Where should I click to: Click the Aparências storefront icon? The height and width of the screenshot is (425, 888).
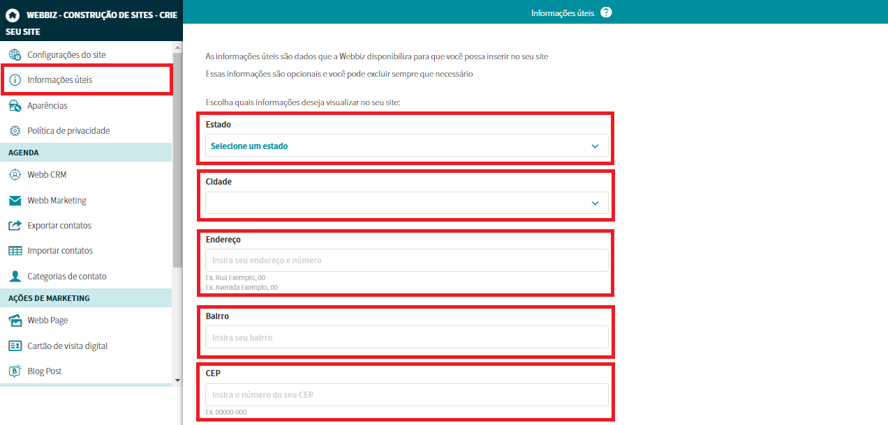(15, 106)
